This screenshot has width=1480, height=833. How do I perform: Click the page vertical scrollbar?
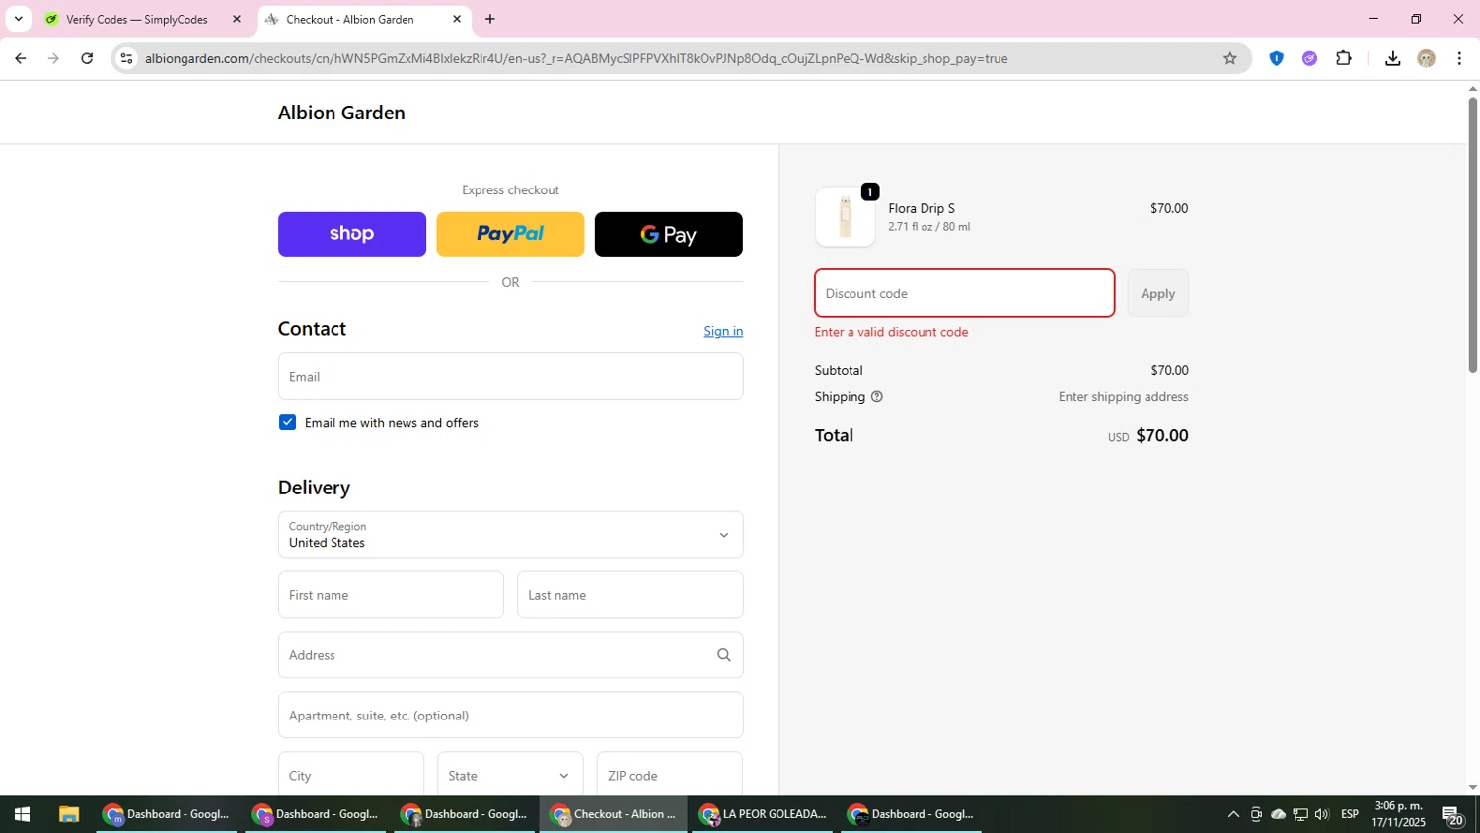pos(1472,235)
